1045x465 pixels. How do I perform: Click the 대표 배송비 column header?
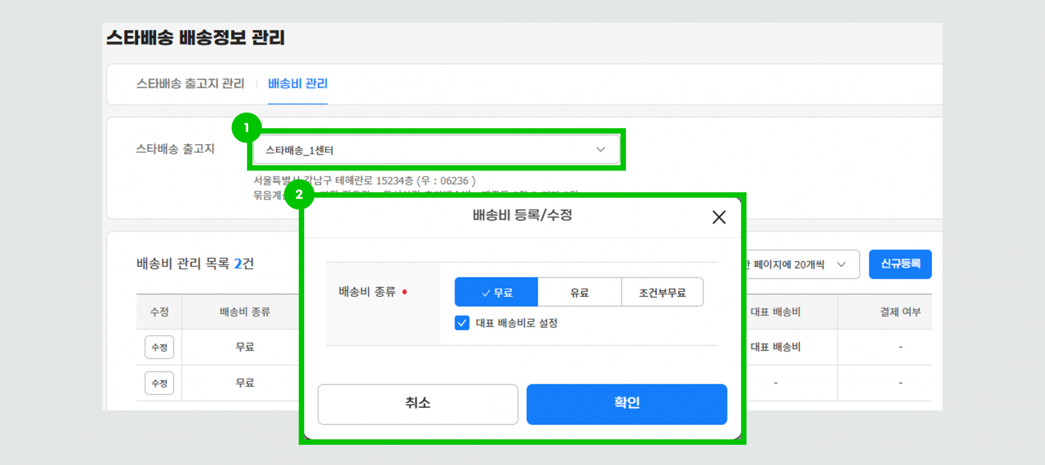click(x=776, y=312)
